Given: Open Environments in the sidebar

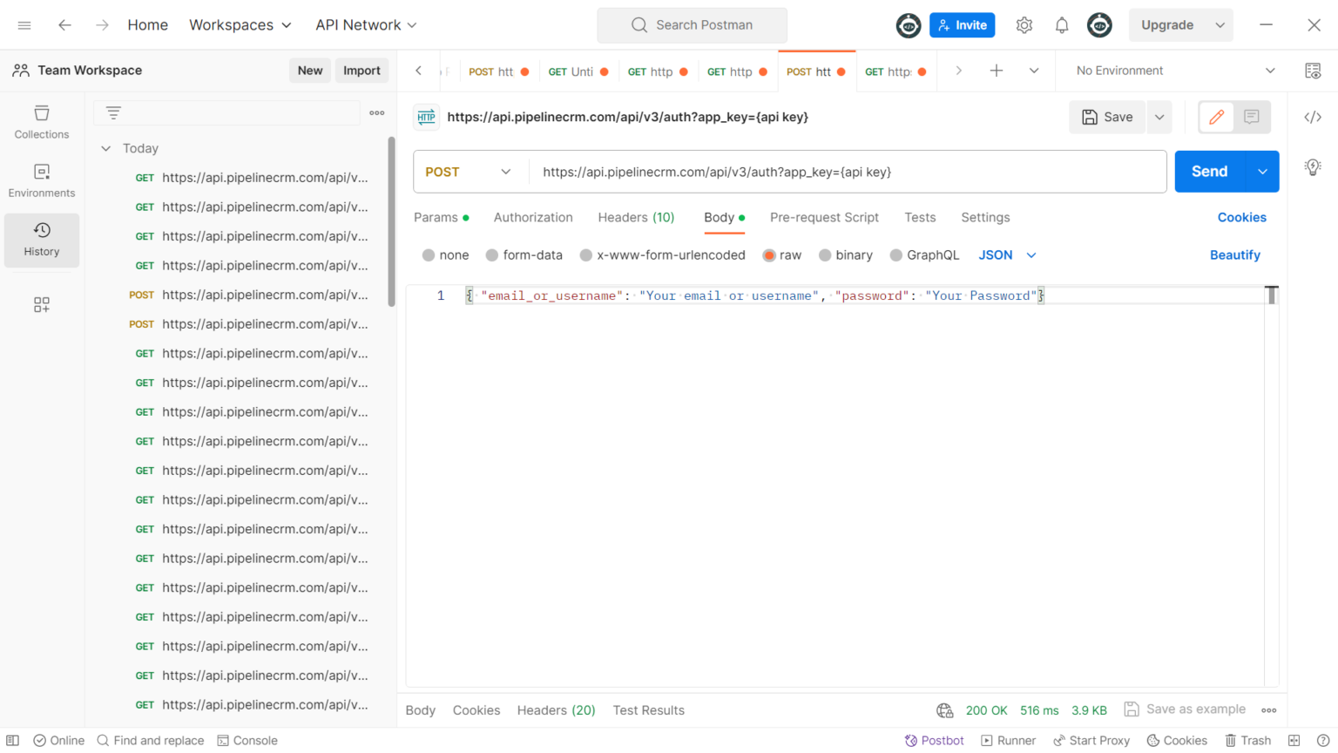Looking at the screenshot, I should tap(42, 180).
